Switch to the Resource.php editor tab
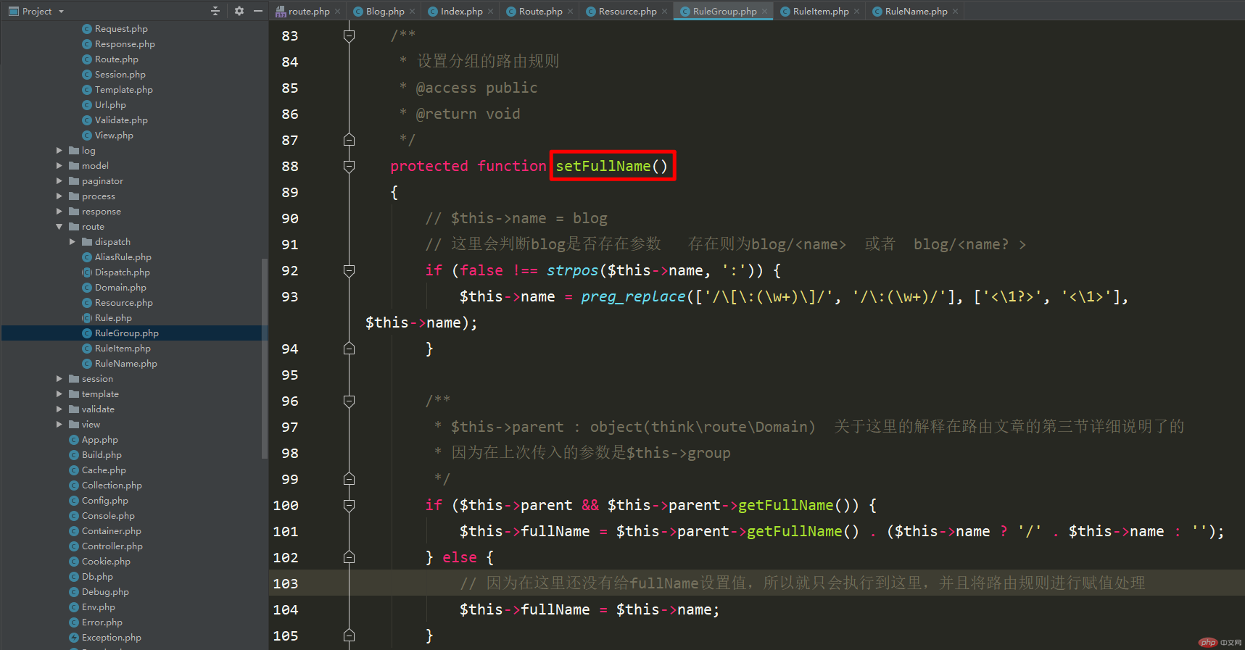The height and width of the screenshot is (650, 1245). pyautogui.click(x=627, y=11)
